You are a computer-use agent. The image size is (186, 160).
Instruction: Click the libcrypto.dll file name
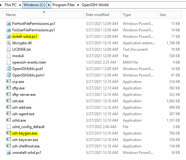pyautogui.click(x=22, y=43)
